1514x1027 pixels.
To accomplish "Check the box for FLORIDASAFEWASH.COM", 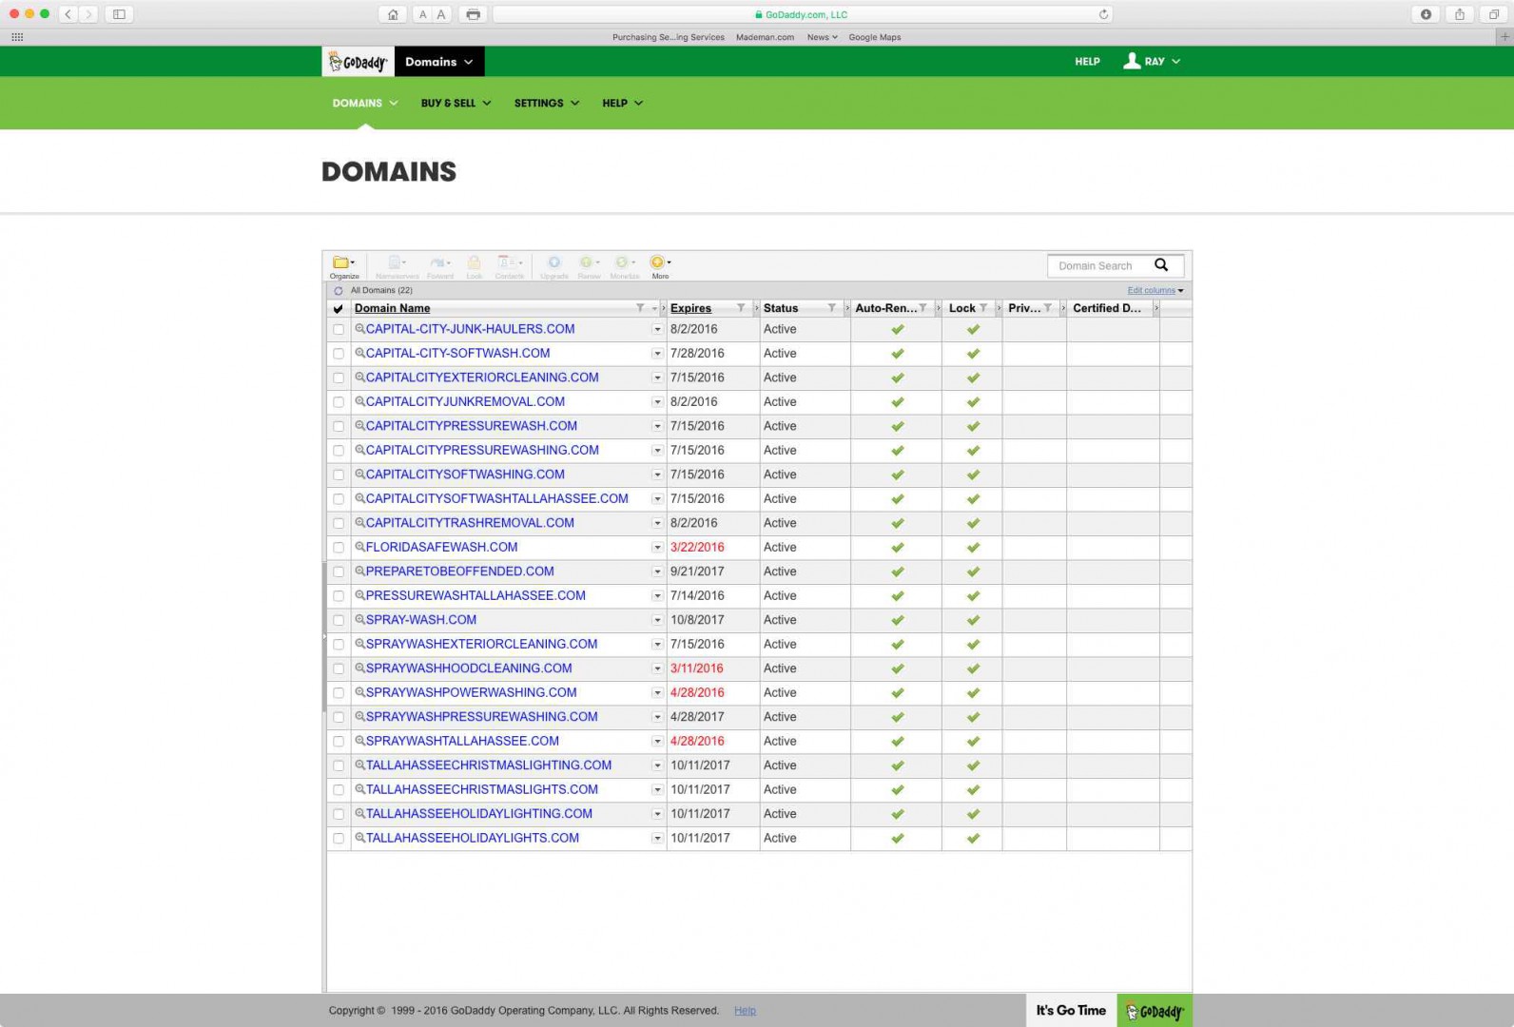I will click(339, 548).
